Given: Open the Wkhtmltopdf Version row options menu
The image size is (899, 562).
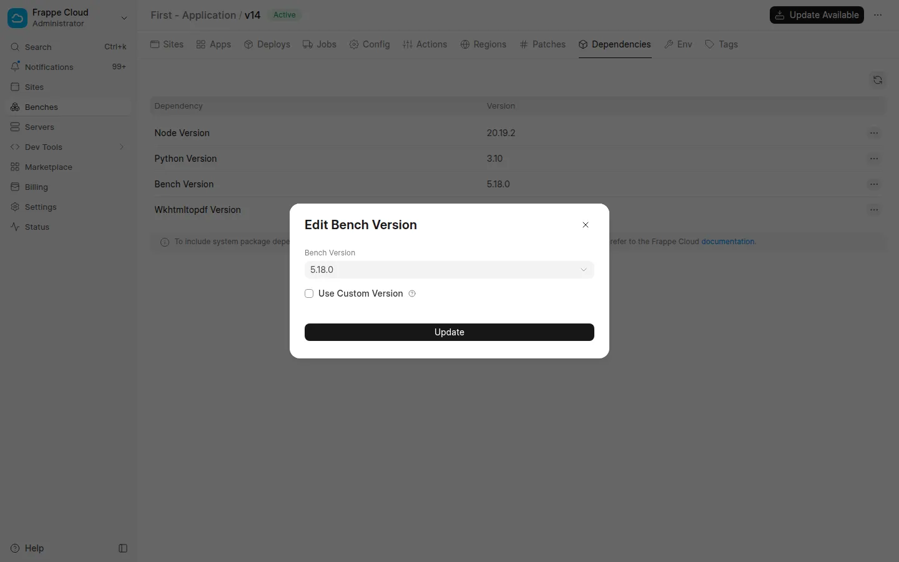Looking at the screenshot, I should (x=874, y=210).
